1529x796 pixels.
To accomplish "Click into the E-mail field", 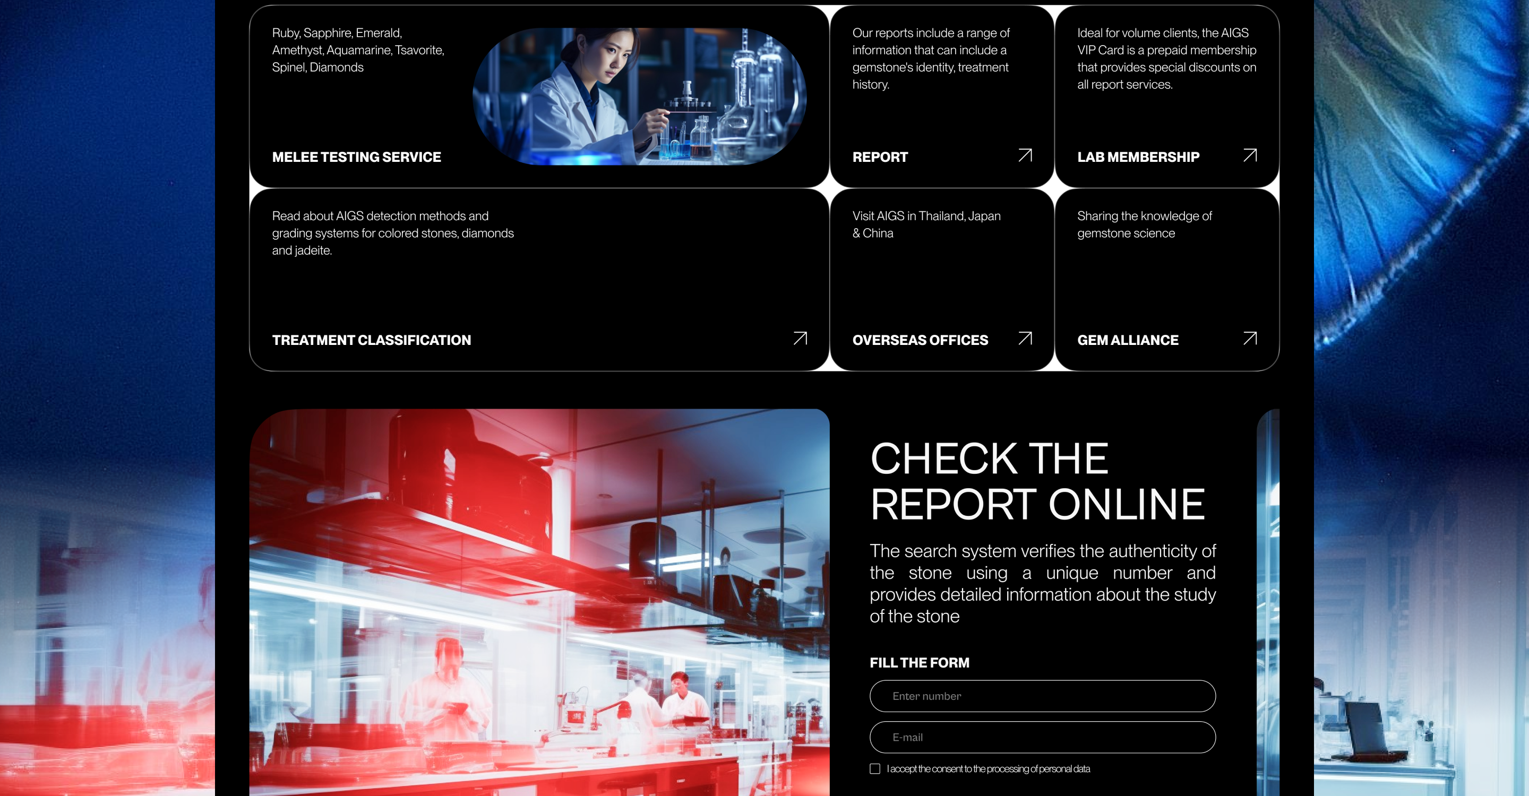I will (x=1042, y=737).
